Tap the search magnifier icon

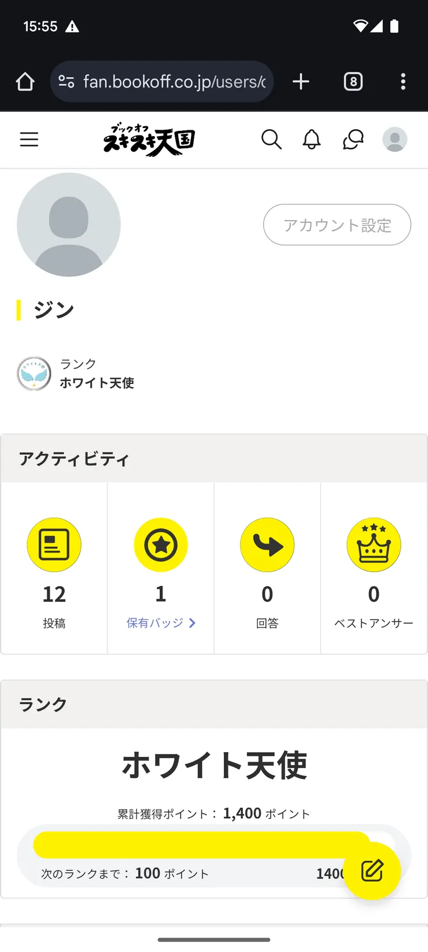pos(271,140)
